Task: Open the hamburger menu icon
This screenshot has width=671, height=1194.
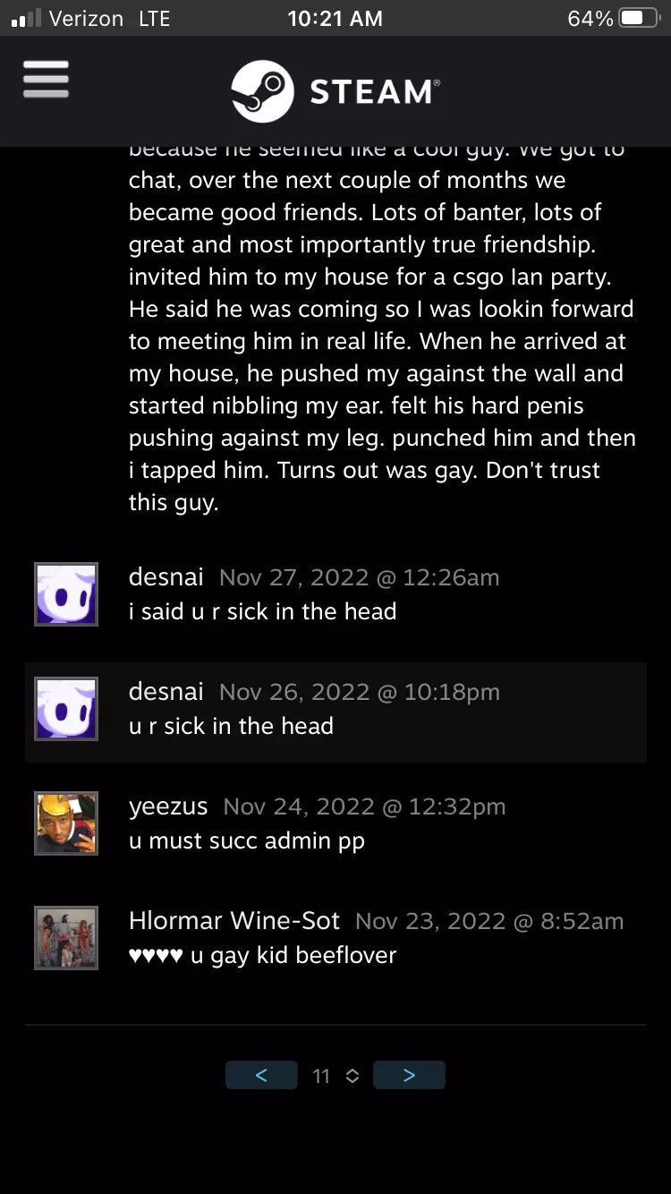Action: [x=46, y=80]
